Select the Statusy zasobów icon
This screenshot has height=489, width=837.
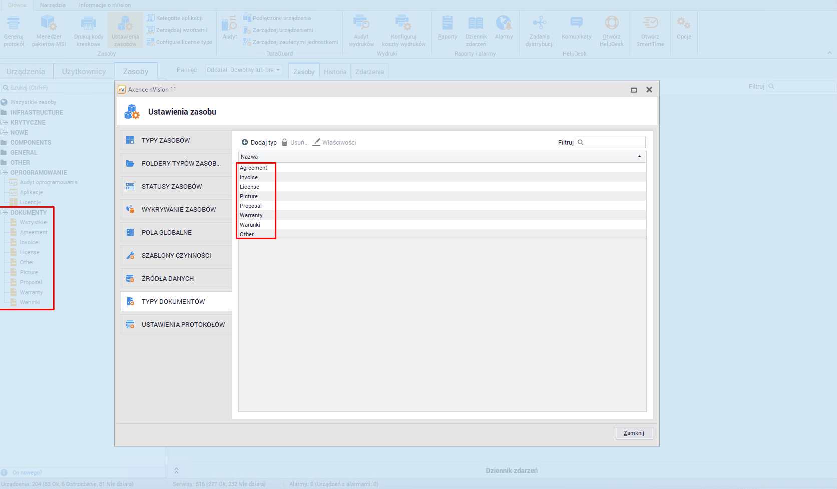coord(130,186)
